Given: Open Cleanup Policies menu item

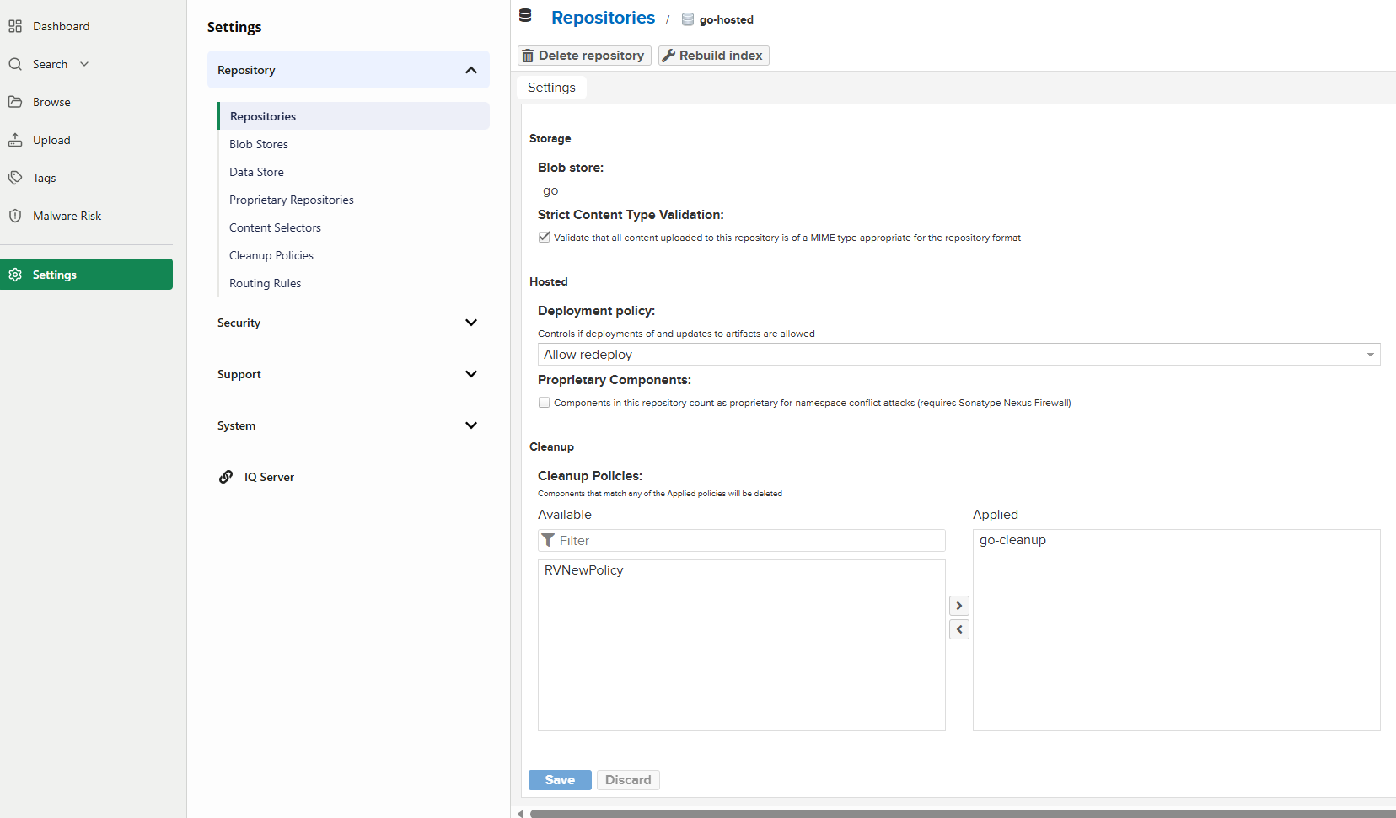Looking at the screenshot, I should point(271,255).
